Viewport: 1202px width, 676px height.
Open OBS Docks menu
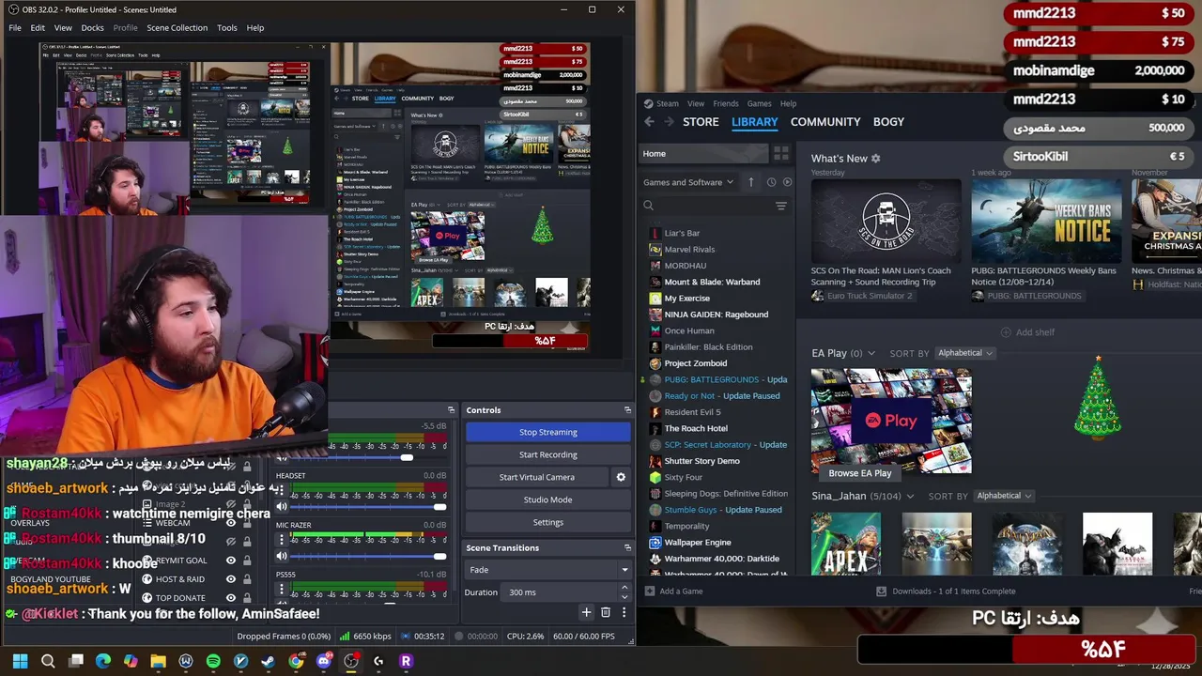92,28
